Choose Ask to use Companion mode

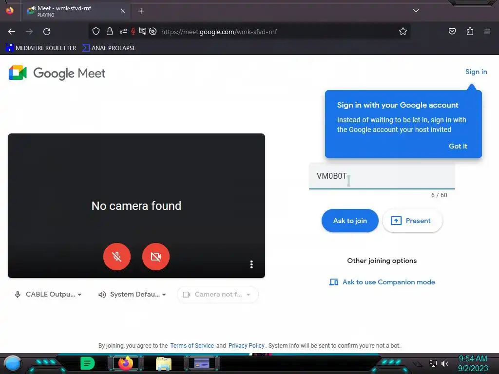(x=382, y=282)
